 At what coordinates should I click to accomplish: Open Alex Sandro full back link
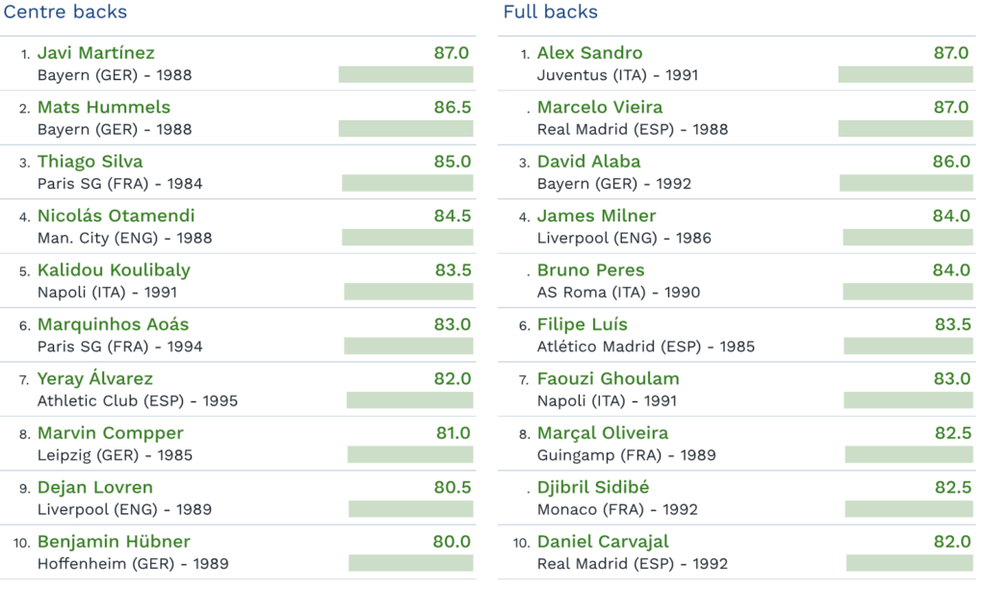(590, 53)
